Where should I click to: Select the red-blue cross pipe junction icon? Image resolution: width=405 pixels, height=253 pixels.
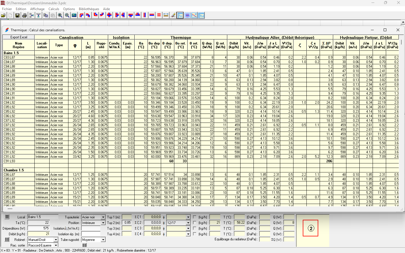tap(109, 15)
